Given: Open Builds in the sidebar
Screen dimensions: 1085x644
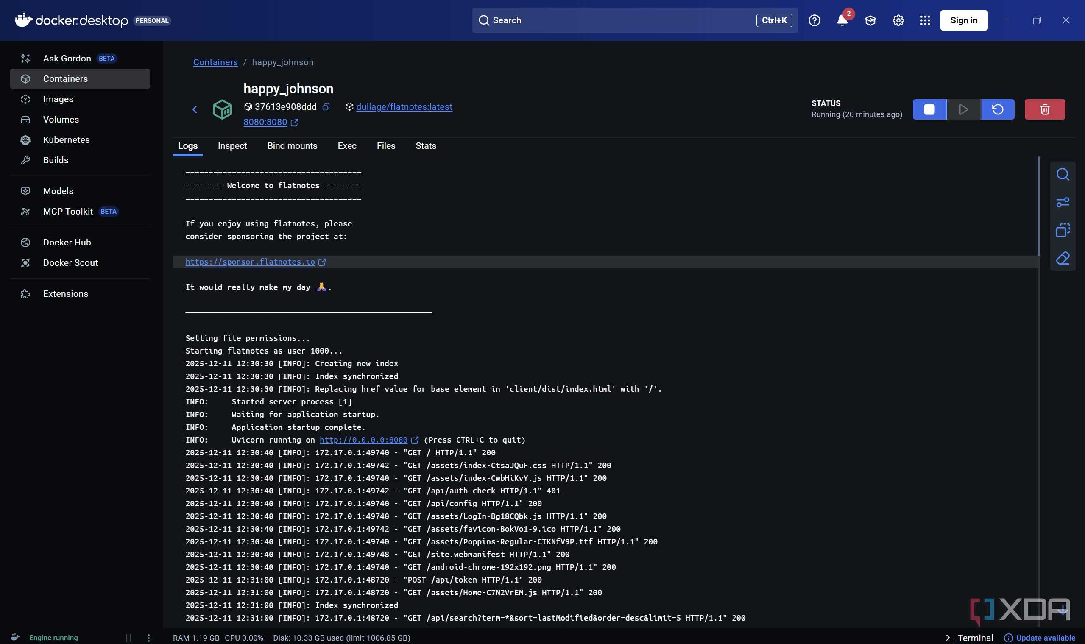Looking at the screenshot, I should (x=80, y=160).
